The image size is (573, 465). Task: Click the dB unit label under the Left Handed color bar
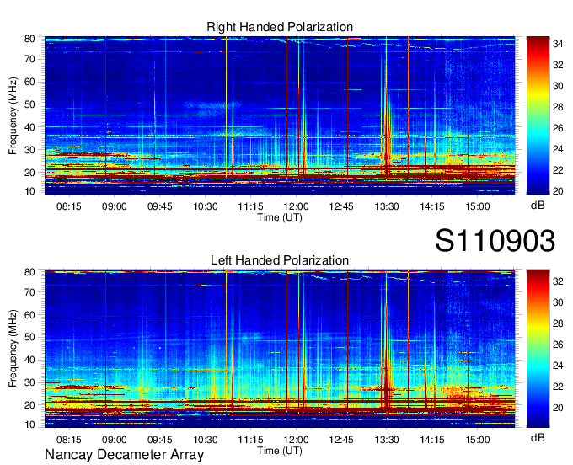538,437
